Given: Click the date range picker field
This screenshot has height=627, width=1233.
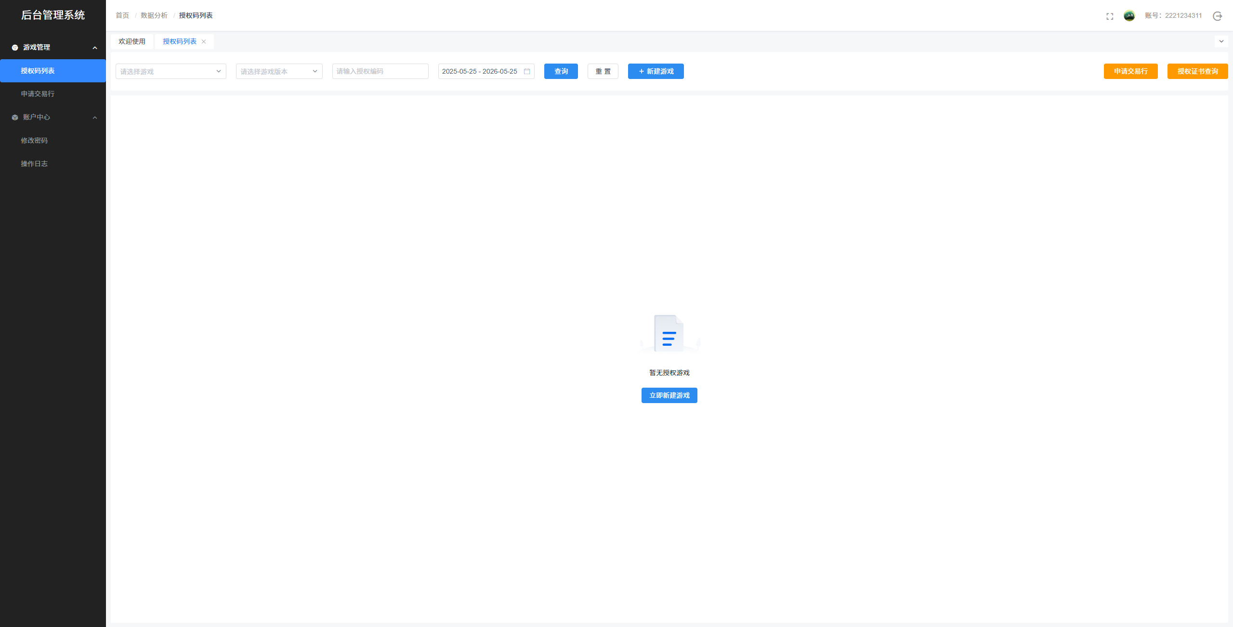Looking at the screenshot, I should [x=486, y=71].
